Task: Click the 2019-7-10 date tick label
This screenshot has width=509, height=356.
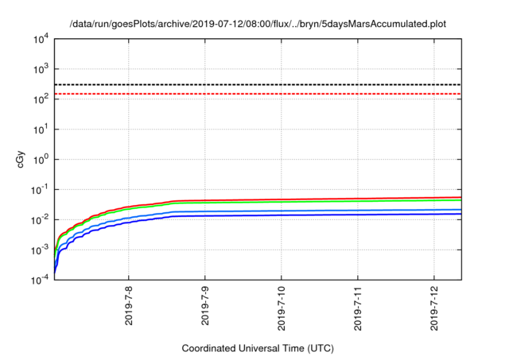Action: click(282, 308)
